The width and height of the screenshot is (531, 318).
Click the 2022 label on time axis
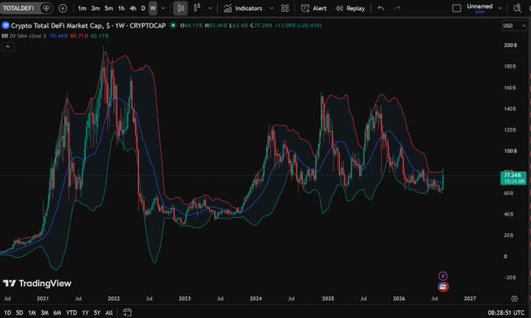(114, 298)
